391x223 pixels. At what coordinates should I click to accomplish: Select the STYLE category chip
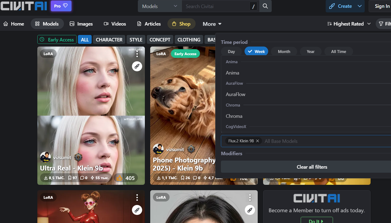click(136, 40)
